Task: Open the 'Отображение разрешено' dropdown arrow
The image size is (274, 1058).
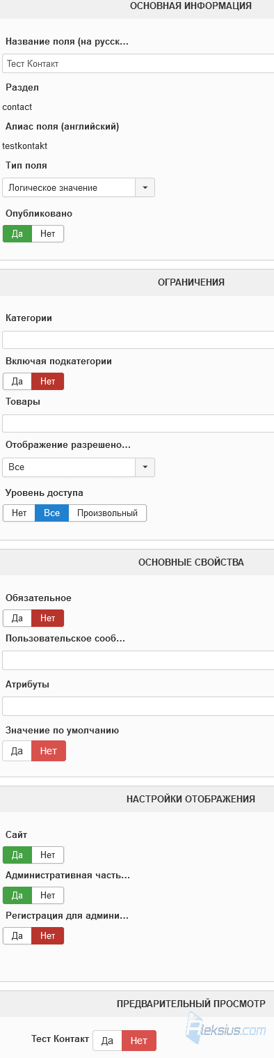Action: pyautogui.click(x=145, y=467)
